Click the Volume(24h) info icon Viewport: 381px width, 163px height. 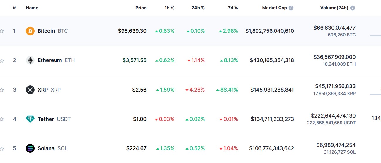point(353,8)
